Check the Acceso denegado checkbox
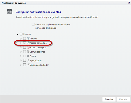Viewport: 131px width, 103px height. pyautogui.click(x=25, y=47)
